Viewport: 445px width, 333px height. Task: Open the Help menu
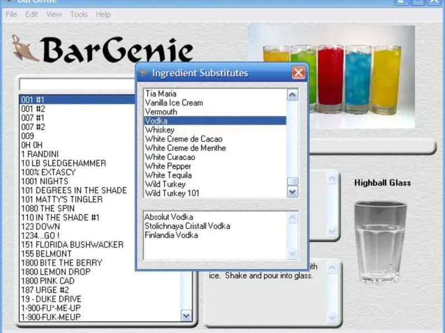(x=103, y=14)
